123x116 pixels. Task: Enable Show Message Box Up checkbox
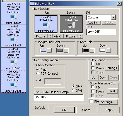[93, 87]
